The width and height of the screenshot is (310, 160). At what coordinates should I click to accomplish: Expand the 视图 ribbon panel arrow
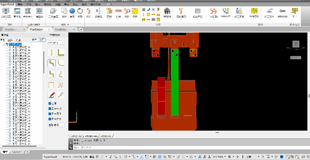(x=68, y=24)
